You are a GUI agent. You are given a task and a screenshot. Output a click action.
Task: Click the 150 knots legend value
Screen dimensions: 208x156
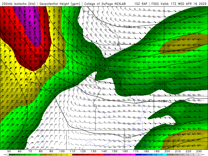(115, 151)
